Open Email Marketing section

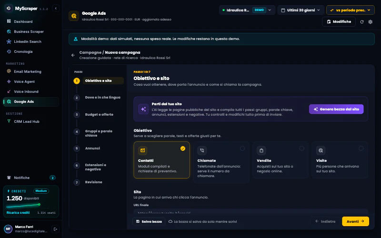pos(31,71)
